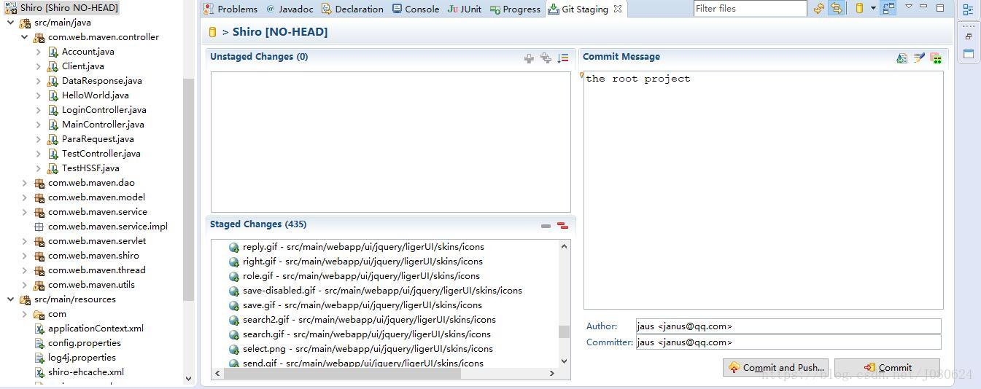Image resolution: width=981 pixels, height=389 pixels.
Task: Click Remove selected files from index icon
Action: [x=546, y=226]
